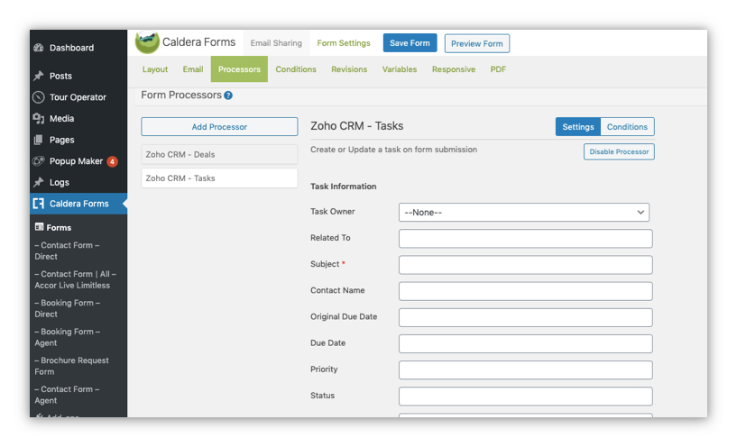Open the Variables tab
Screen dimensions: 737x447
click(x=400, y=69)
